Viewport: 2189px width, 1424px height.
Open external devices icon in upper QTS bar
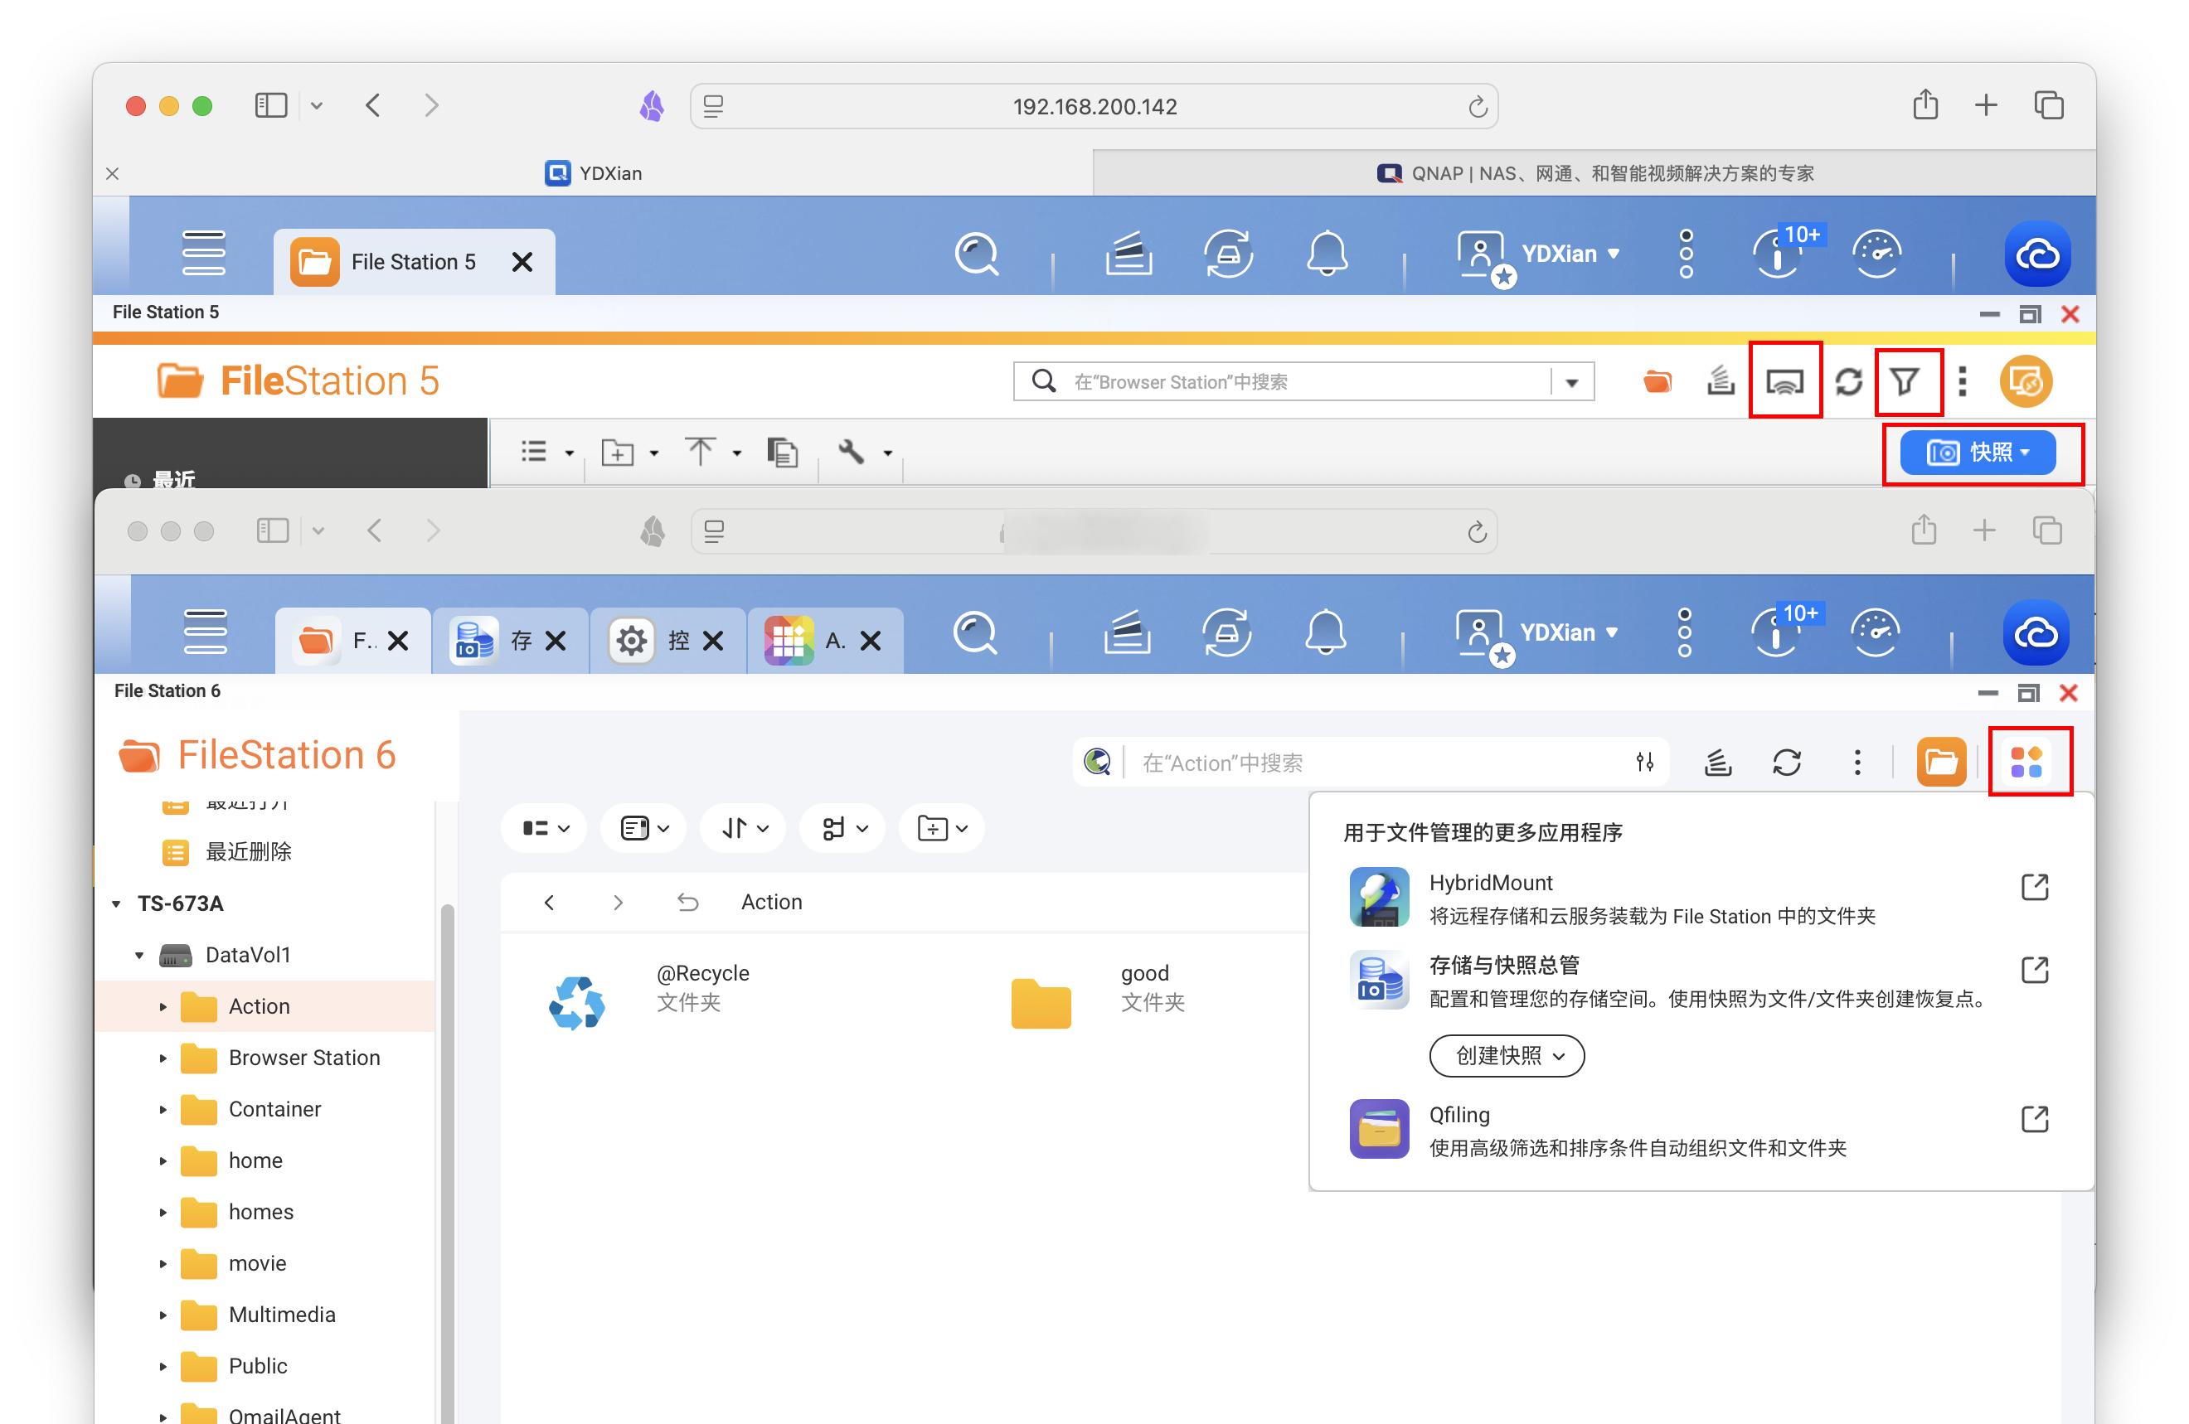click(x=1229, y=253)
